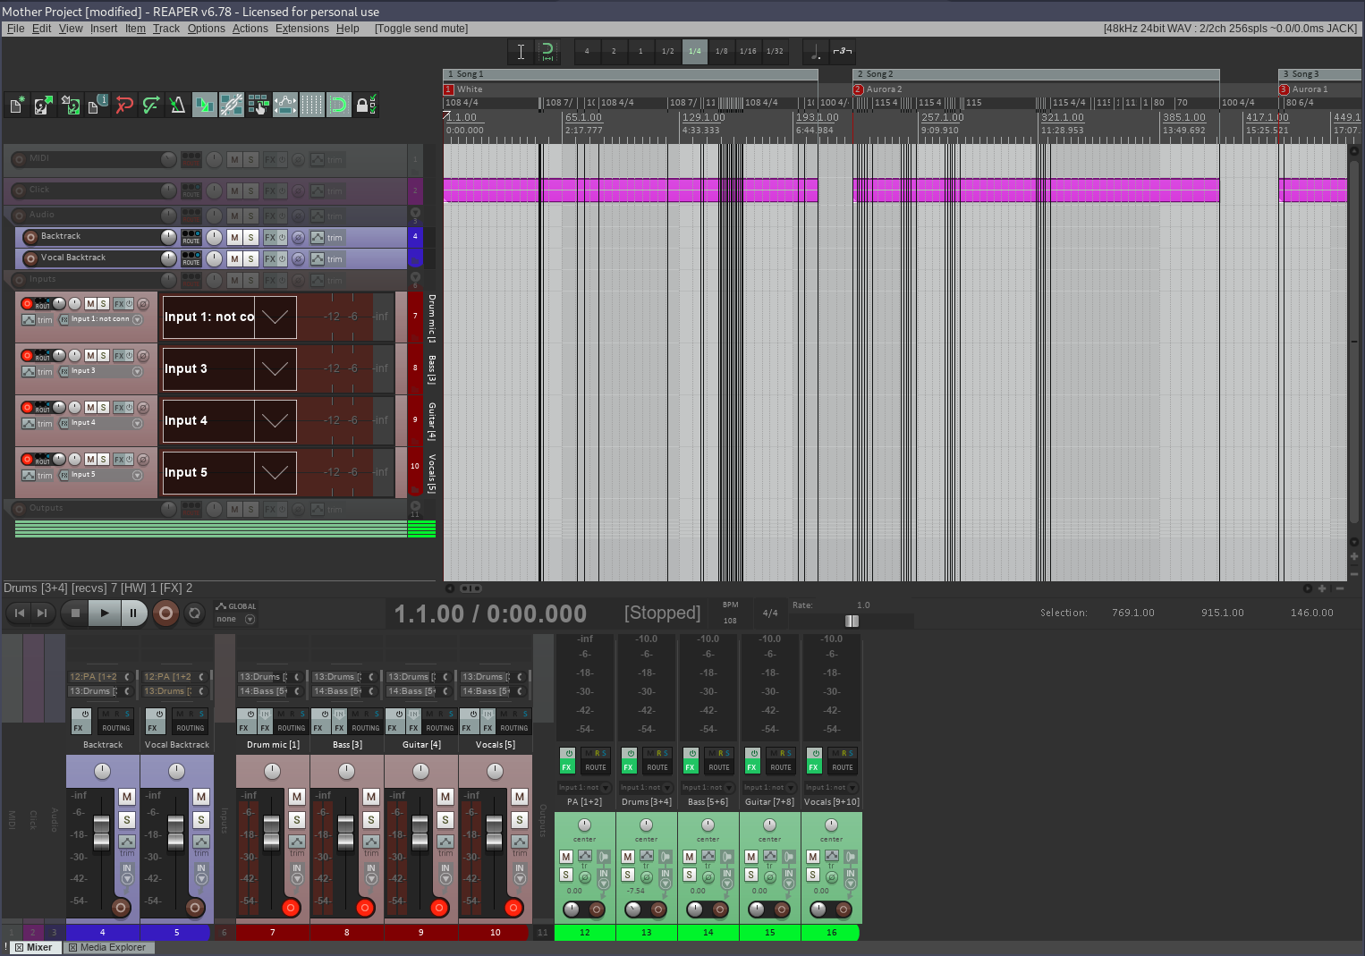Click the Play transport button
This screenshot has height=956, width=1365.
tap(105, 613)
